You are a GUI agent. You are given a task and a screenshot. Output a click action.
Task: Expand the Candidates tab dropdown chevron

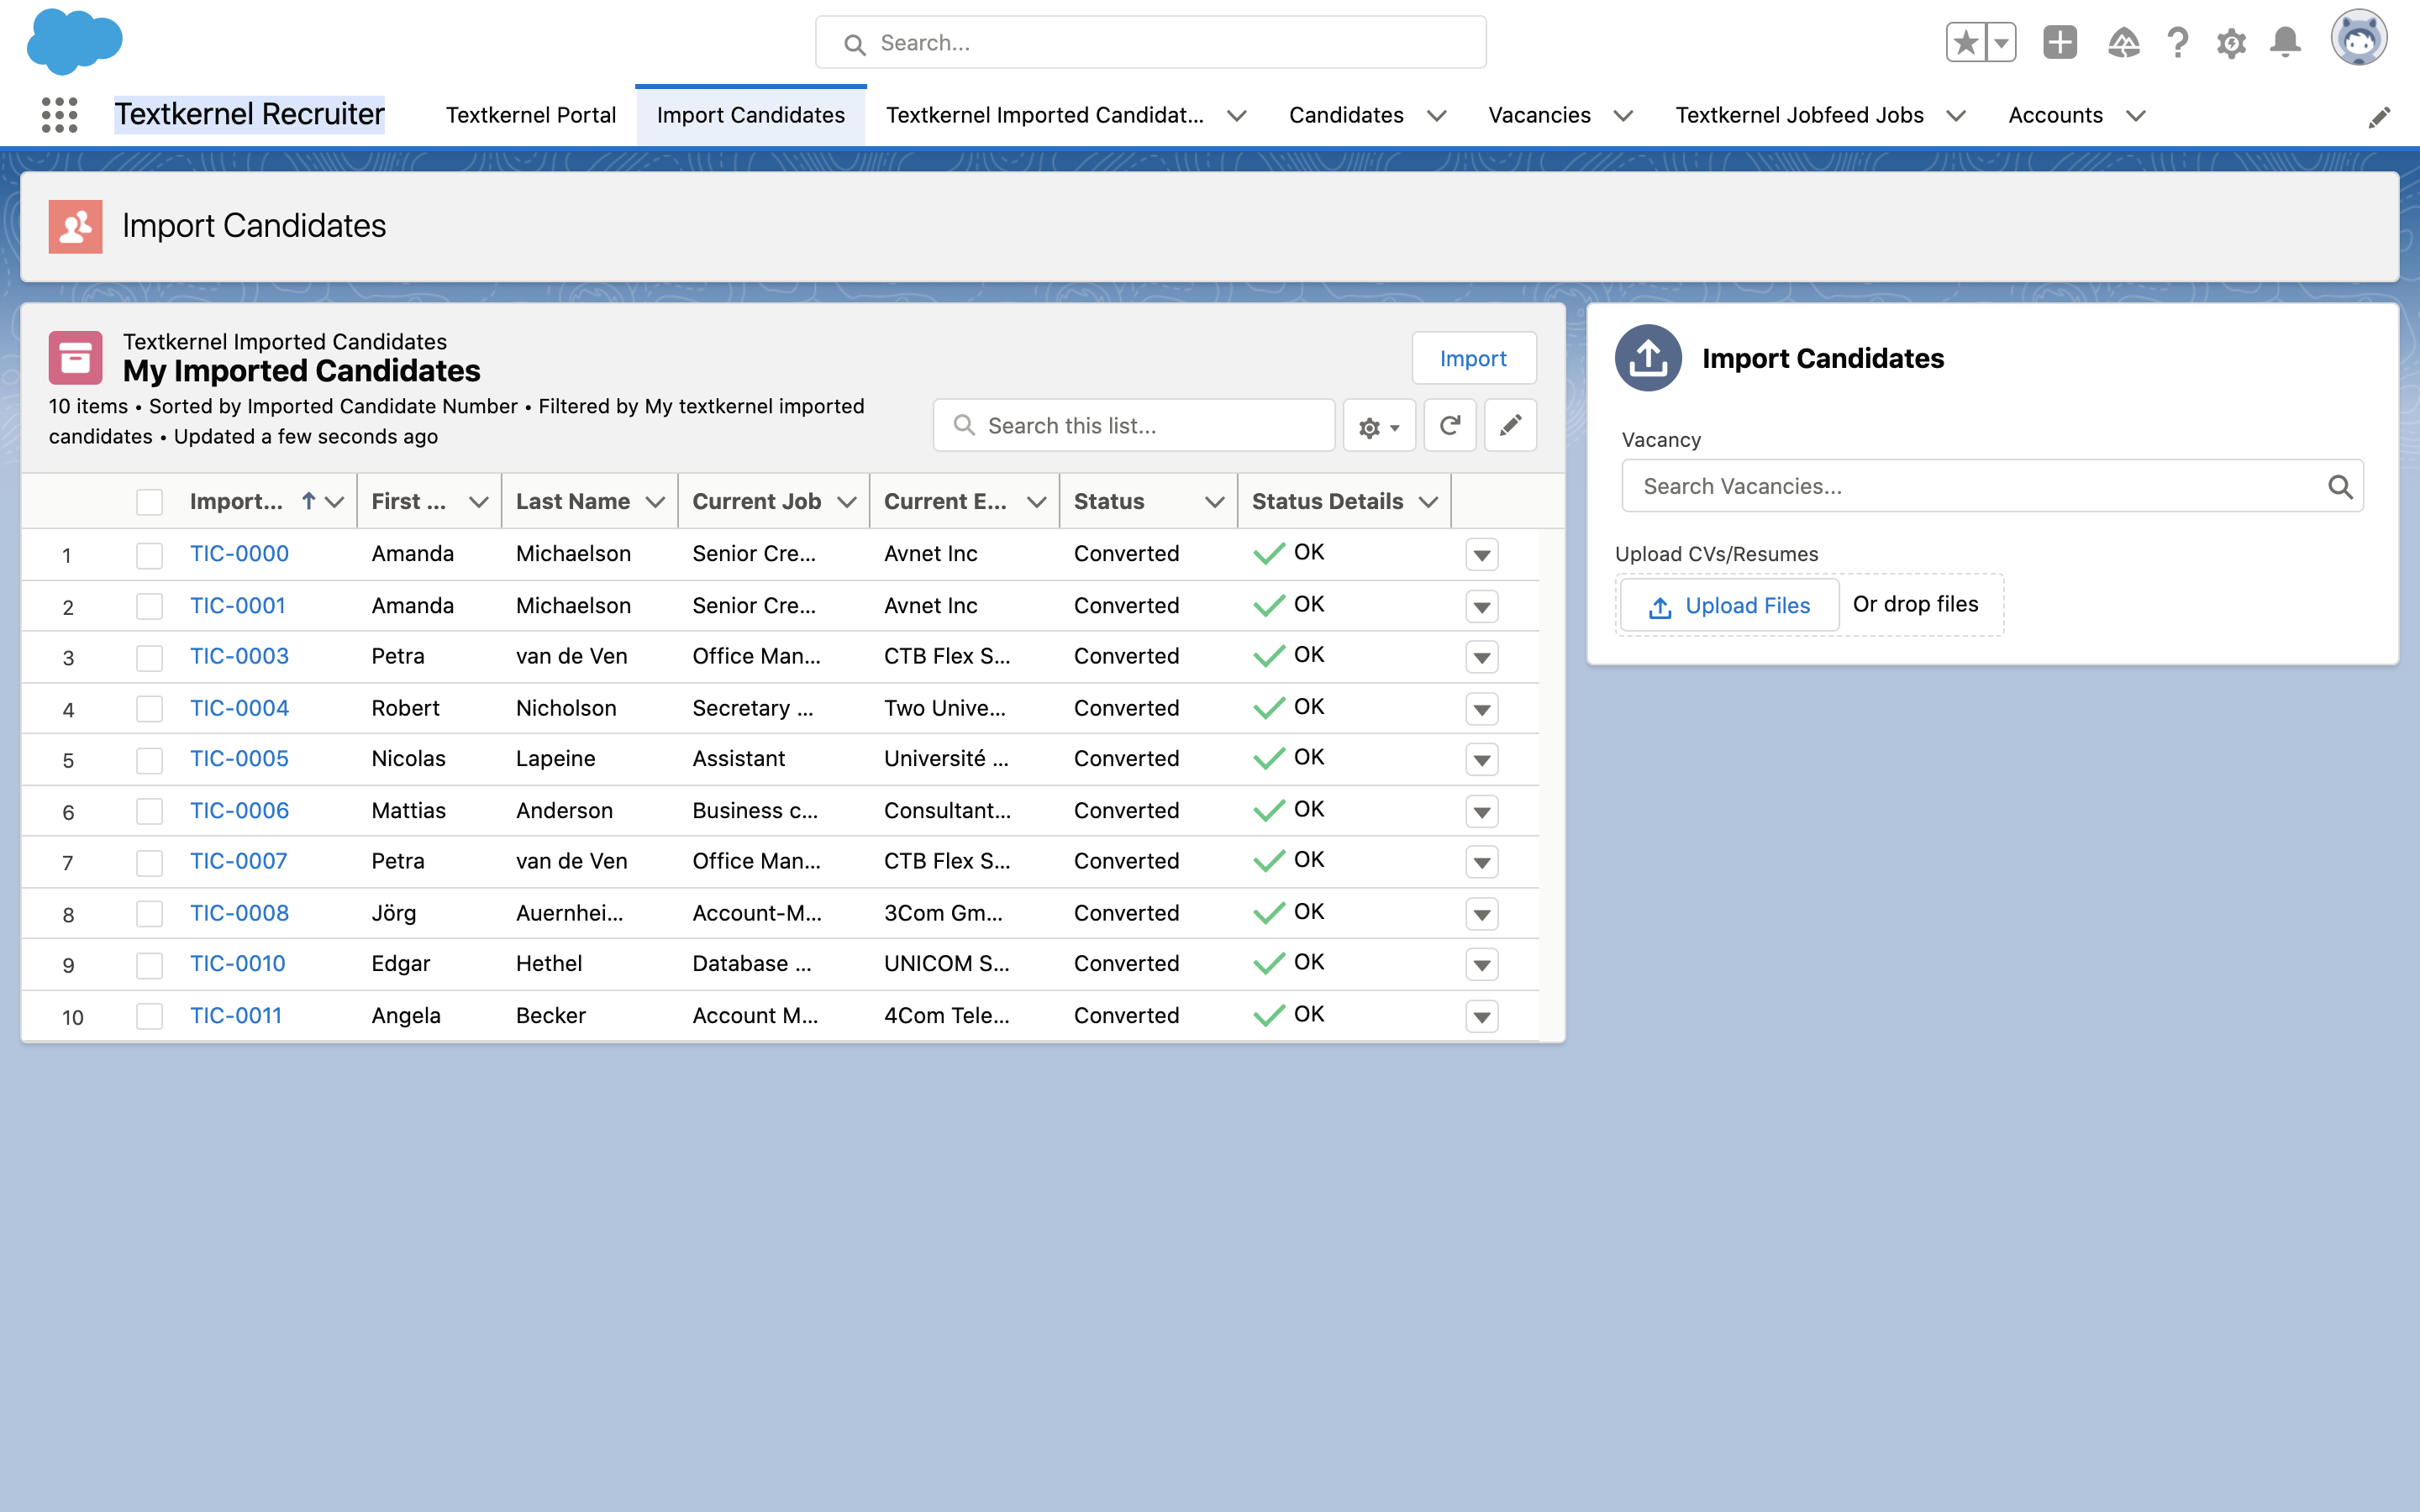pos(1437,116)
